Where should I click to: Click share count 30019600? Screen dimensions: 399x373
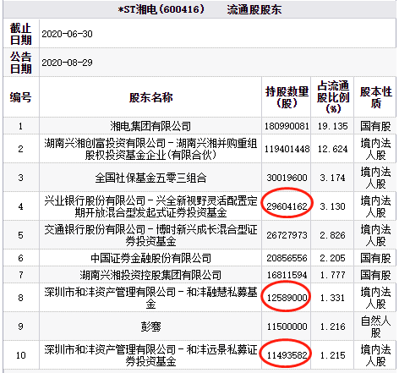click(287, 178)
